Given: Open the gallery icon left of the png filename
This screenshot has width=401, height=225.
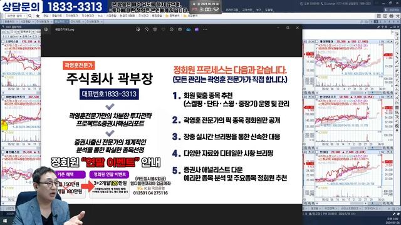Looking at the screenshot, I should [46, 29].
